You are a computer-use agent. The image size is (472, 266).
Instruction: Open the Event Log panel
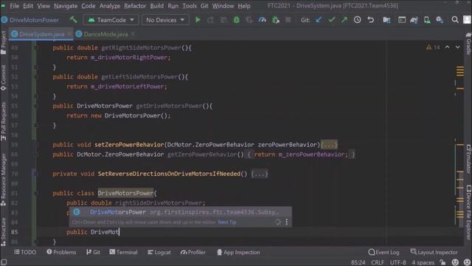coord(383,252)
